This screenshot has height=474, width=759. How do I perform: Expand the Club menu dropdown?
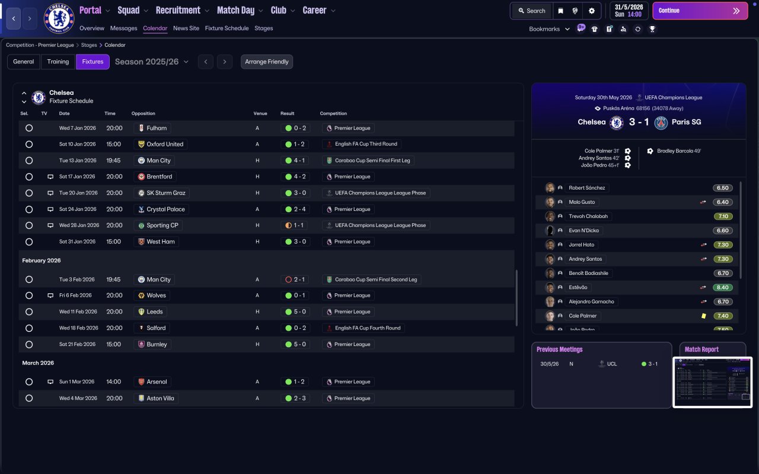(292, 11)
